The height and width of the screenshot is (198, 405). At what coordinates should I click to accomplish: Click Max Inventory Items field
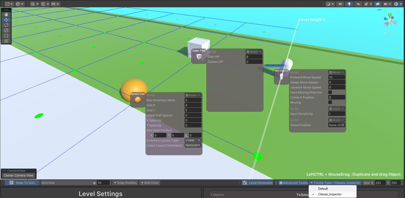click(x=193, y=100)
